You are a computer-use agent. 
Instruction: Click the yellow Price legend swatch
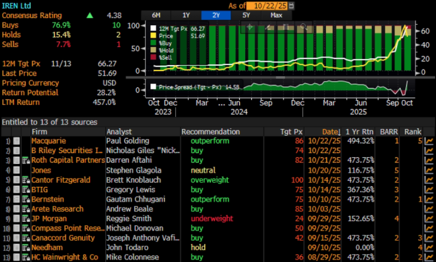coord(153,36)
